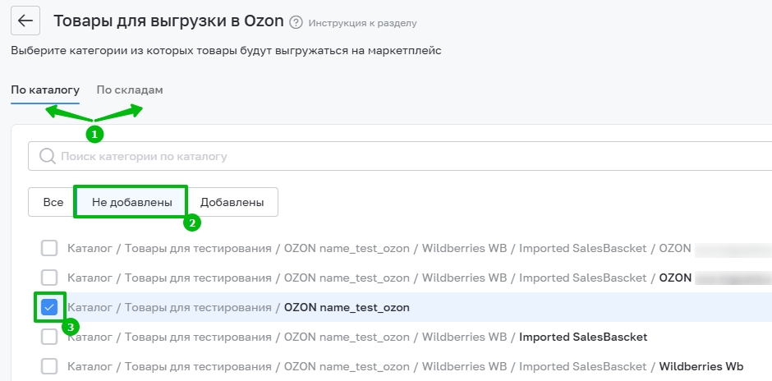Click the magnifier icon in search field
Image resolution: width=772 pixels, height=381 pixels.
tap(47, 156)
